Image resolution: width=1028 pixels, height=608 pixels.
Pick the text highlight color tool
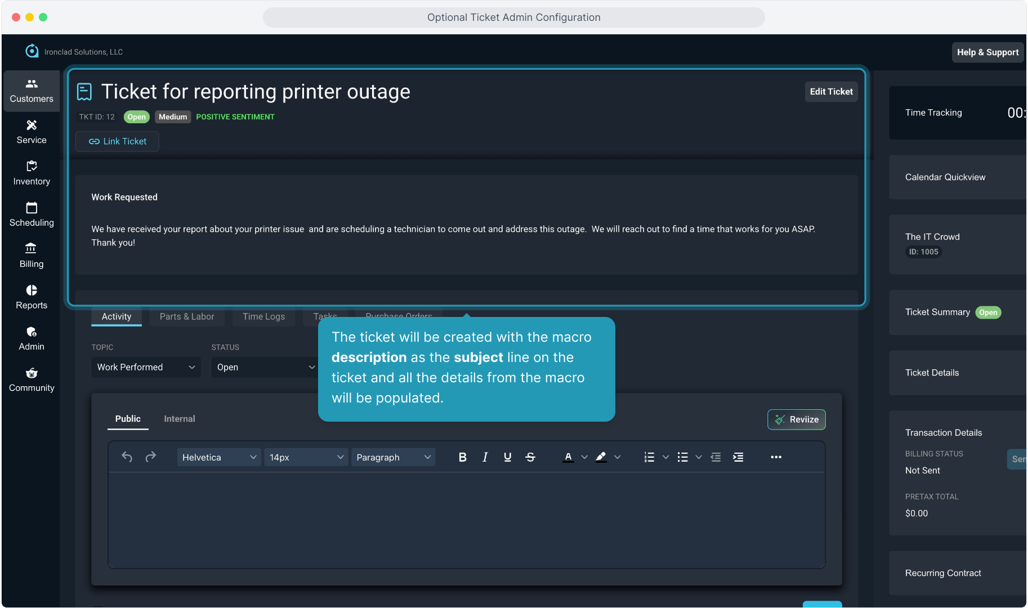tap(601, 457)
